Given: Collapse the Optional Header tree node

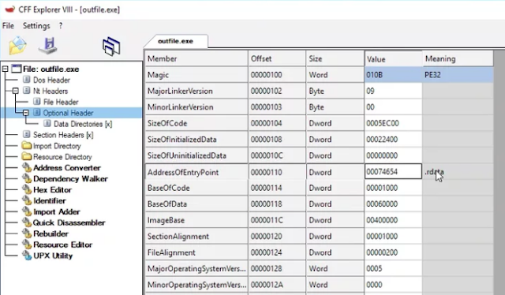Looking at the screenshot, I should pyautogui.click(x=26, y=113).
